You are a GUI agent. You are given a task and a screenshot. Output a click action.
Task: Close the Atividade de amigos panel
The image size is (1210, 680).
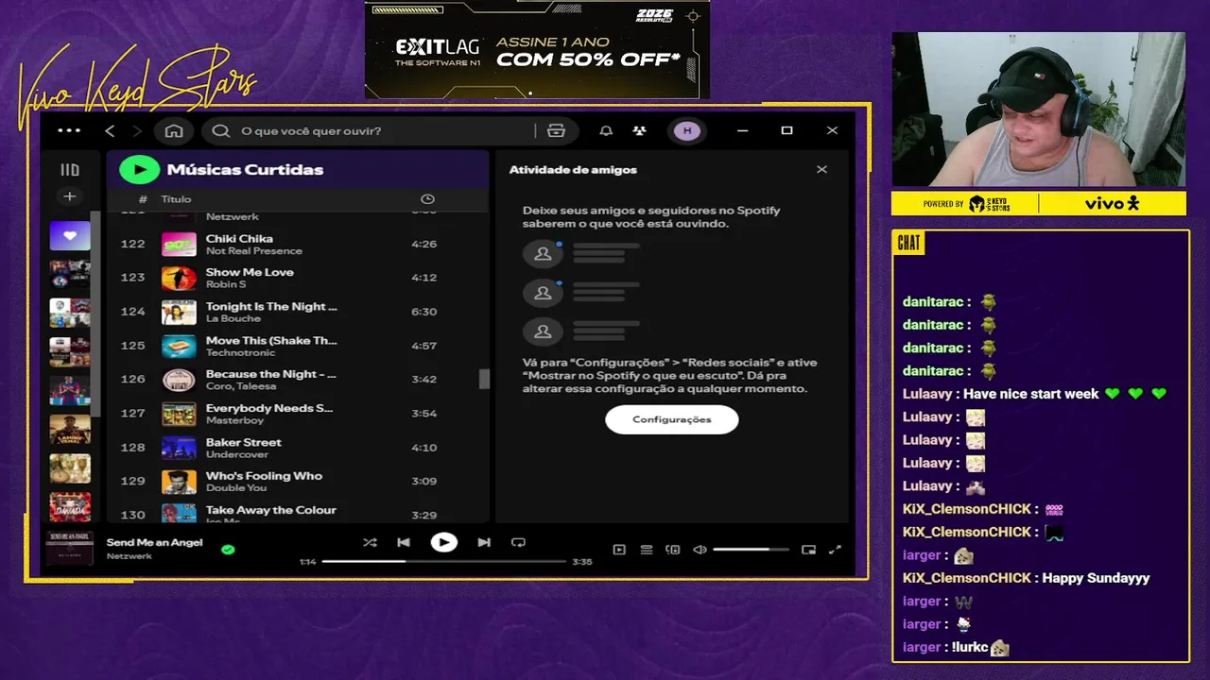(821, 169)
